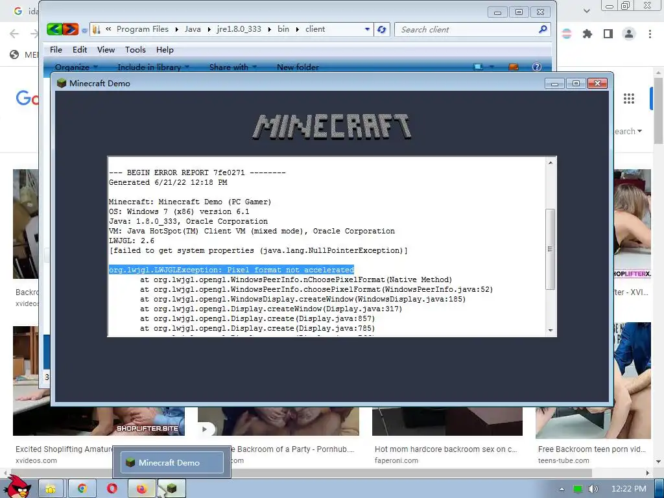The image size is (664, 498).
Task: Click the Java: 1.8.0_333 Oracle Corporation line
Action: [188, 222]
